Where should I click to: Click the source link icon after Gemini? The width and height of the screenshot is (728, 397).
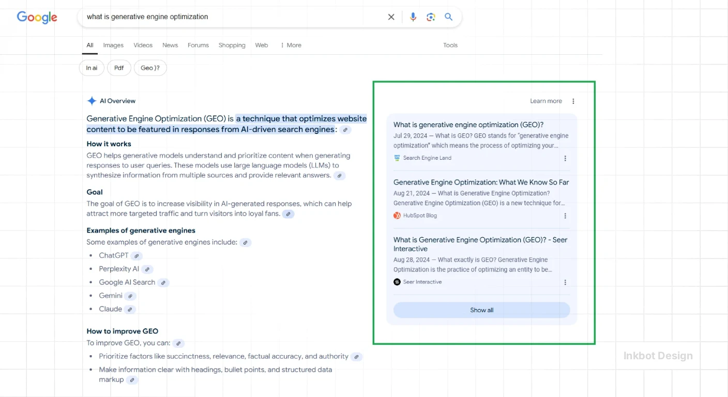coord(131,296)
